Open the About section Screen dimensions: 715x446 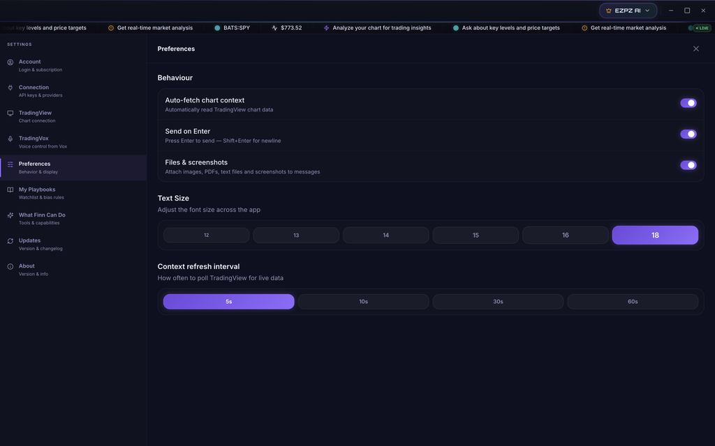73,270
